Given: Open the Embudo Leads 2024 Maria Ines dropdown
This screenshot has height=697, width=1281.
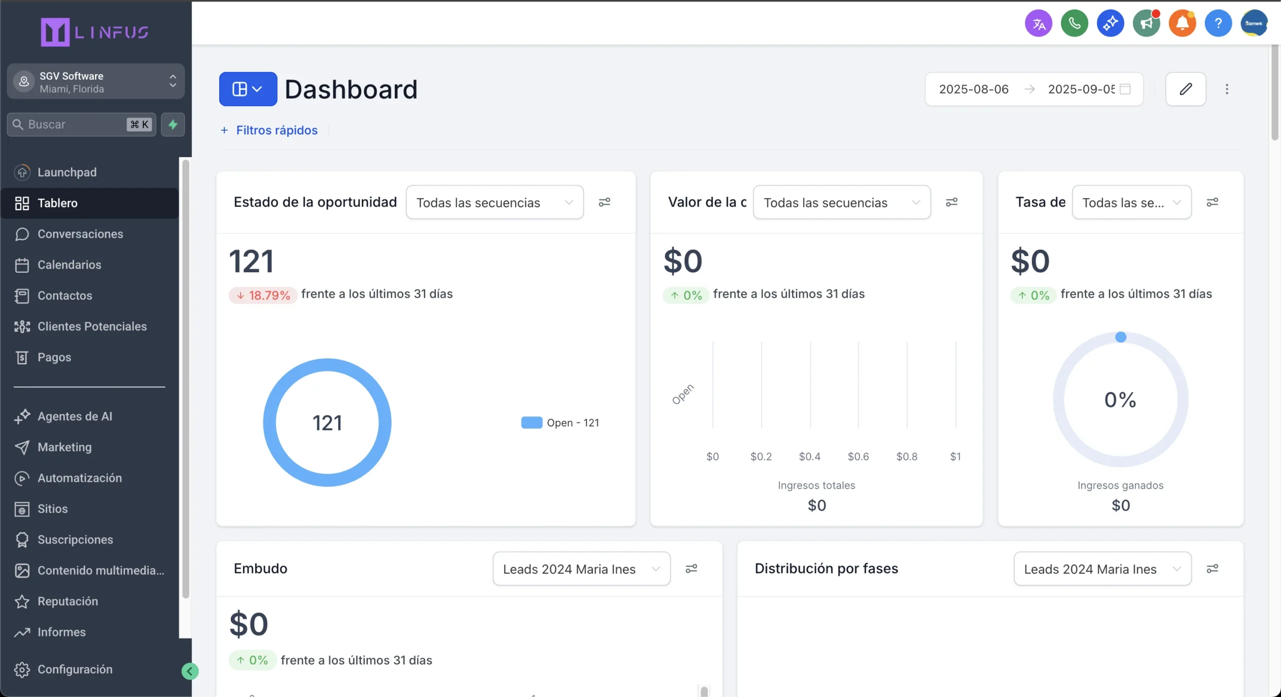Looking at the screenshot, I should pyautogui.click(x=581, y=569).
